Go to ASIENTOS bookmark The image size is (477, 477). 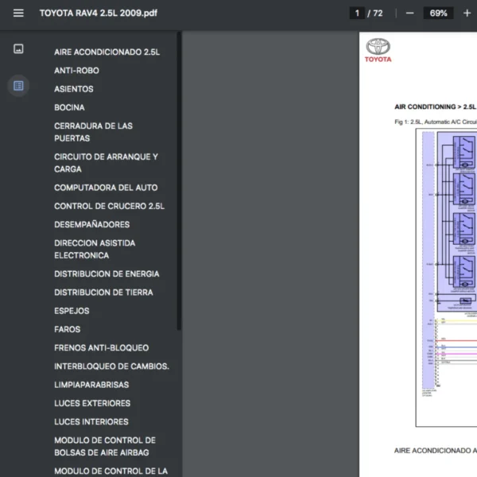point(74,89)
